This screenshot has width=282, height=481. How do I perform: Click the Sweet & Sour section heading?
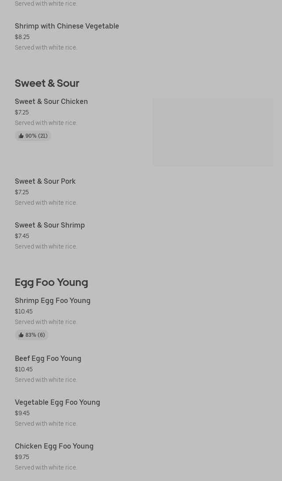pos(47,83)
